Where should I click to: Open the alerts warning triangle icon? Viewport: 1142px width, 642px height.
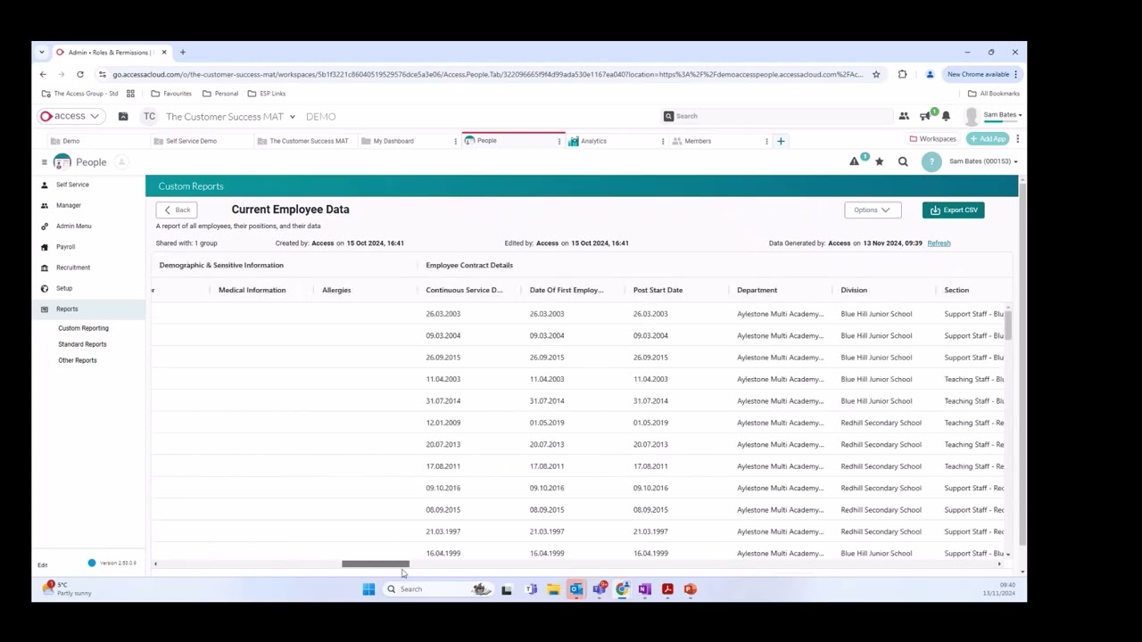point(855,161)
